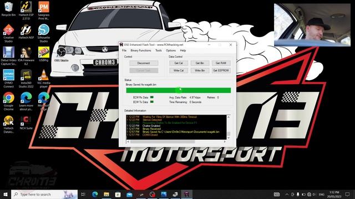355x199 pixels.
Task: Click the Get Bin button
Action: pyautogui.click(x=200, y=63)
